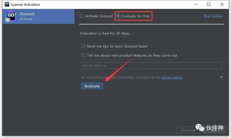Maximize the License Activation window
Screen dimensions: 231x138
(209, 4)
